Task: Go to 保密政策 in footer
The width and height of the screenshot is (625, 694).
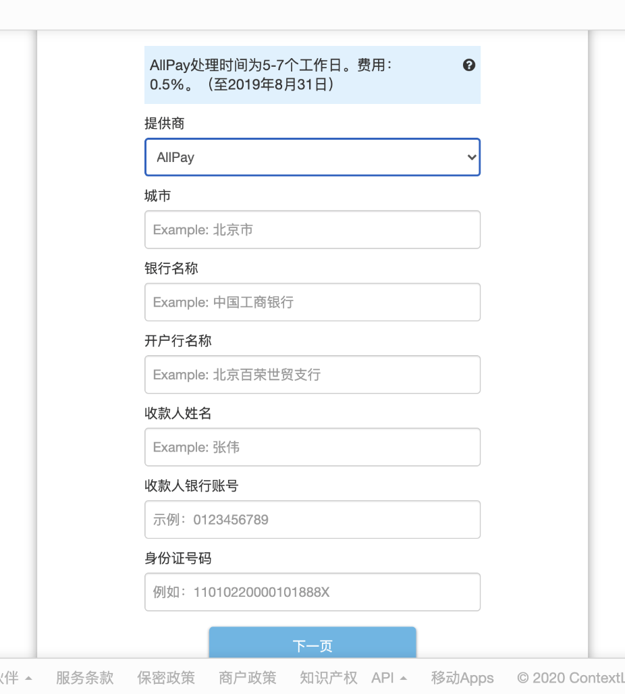Action: pos(165,678)
